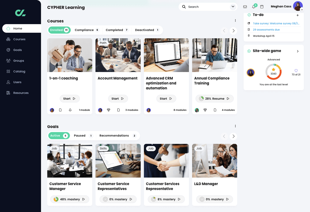Open notifications via the bell icon
Image resolution: width=310 pixels, height=212 pixels.
253,6
